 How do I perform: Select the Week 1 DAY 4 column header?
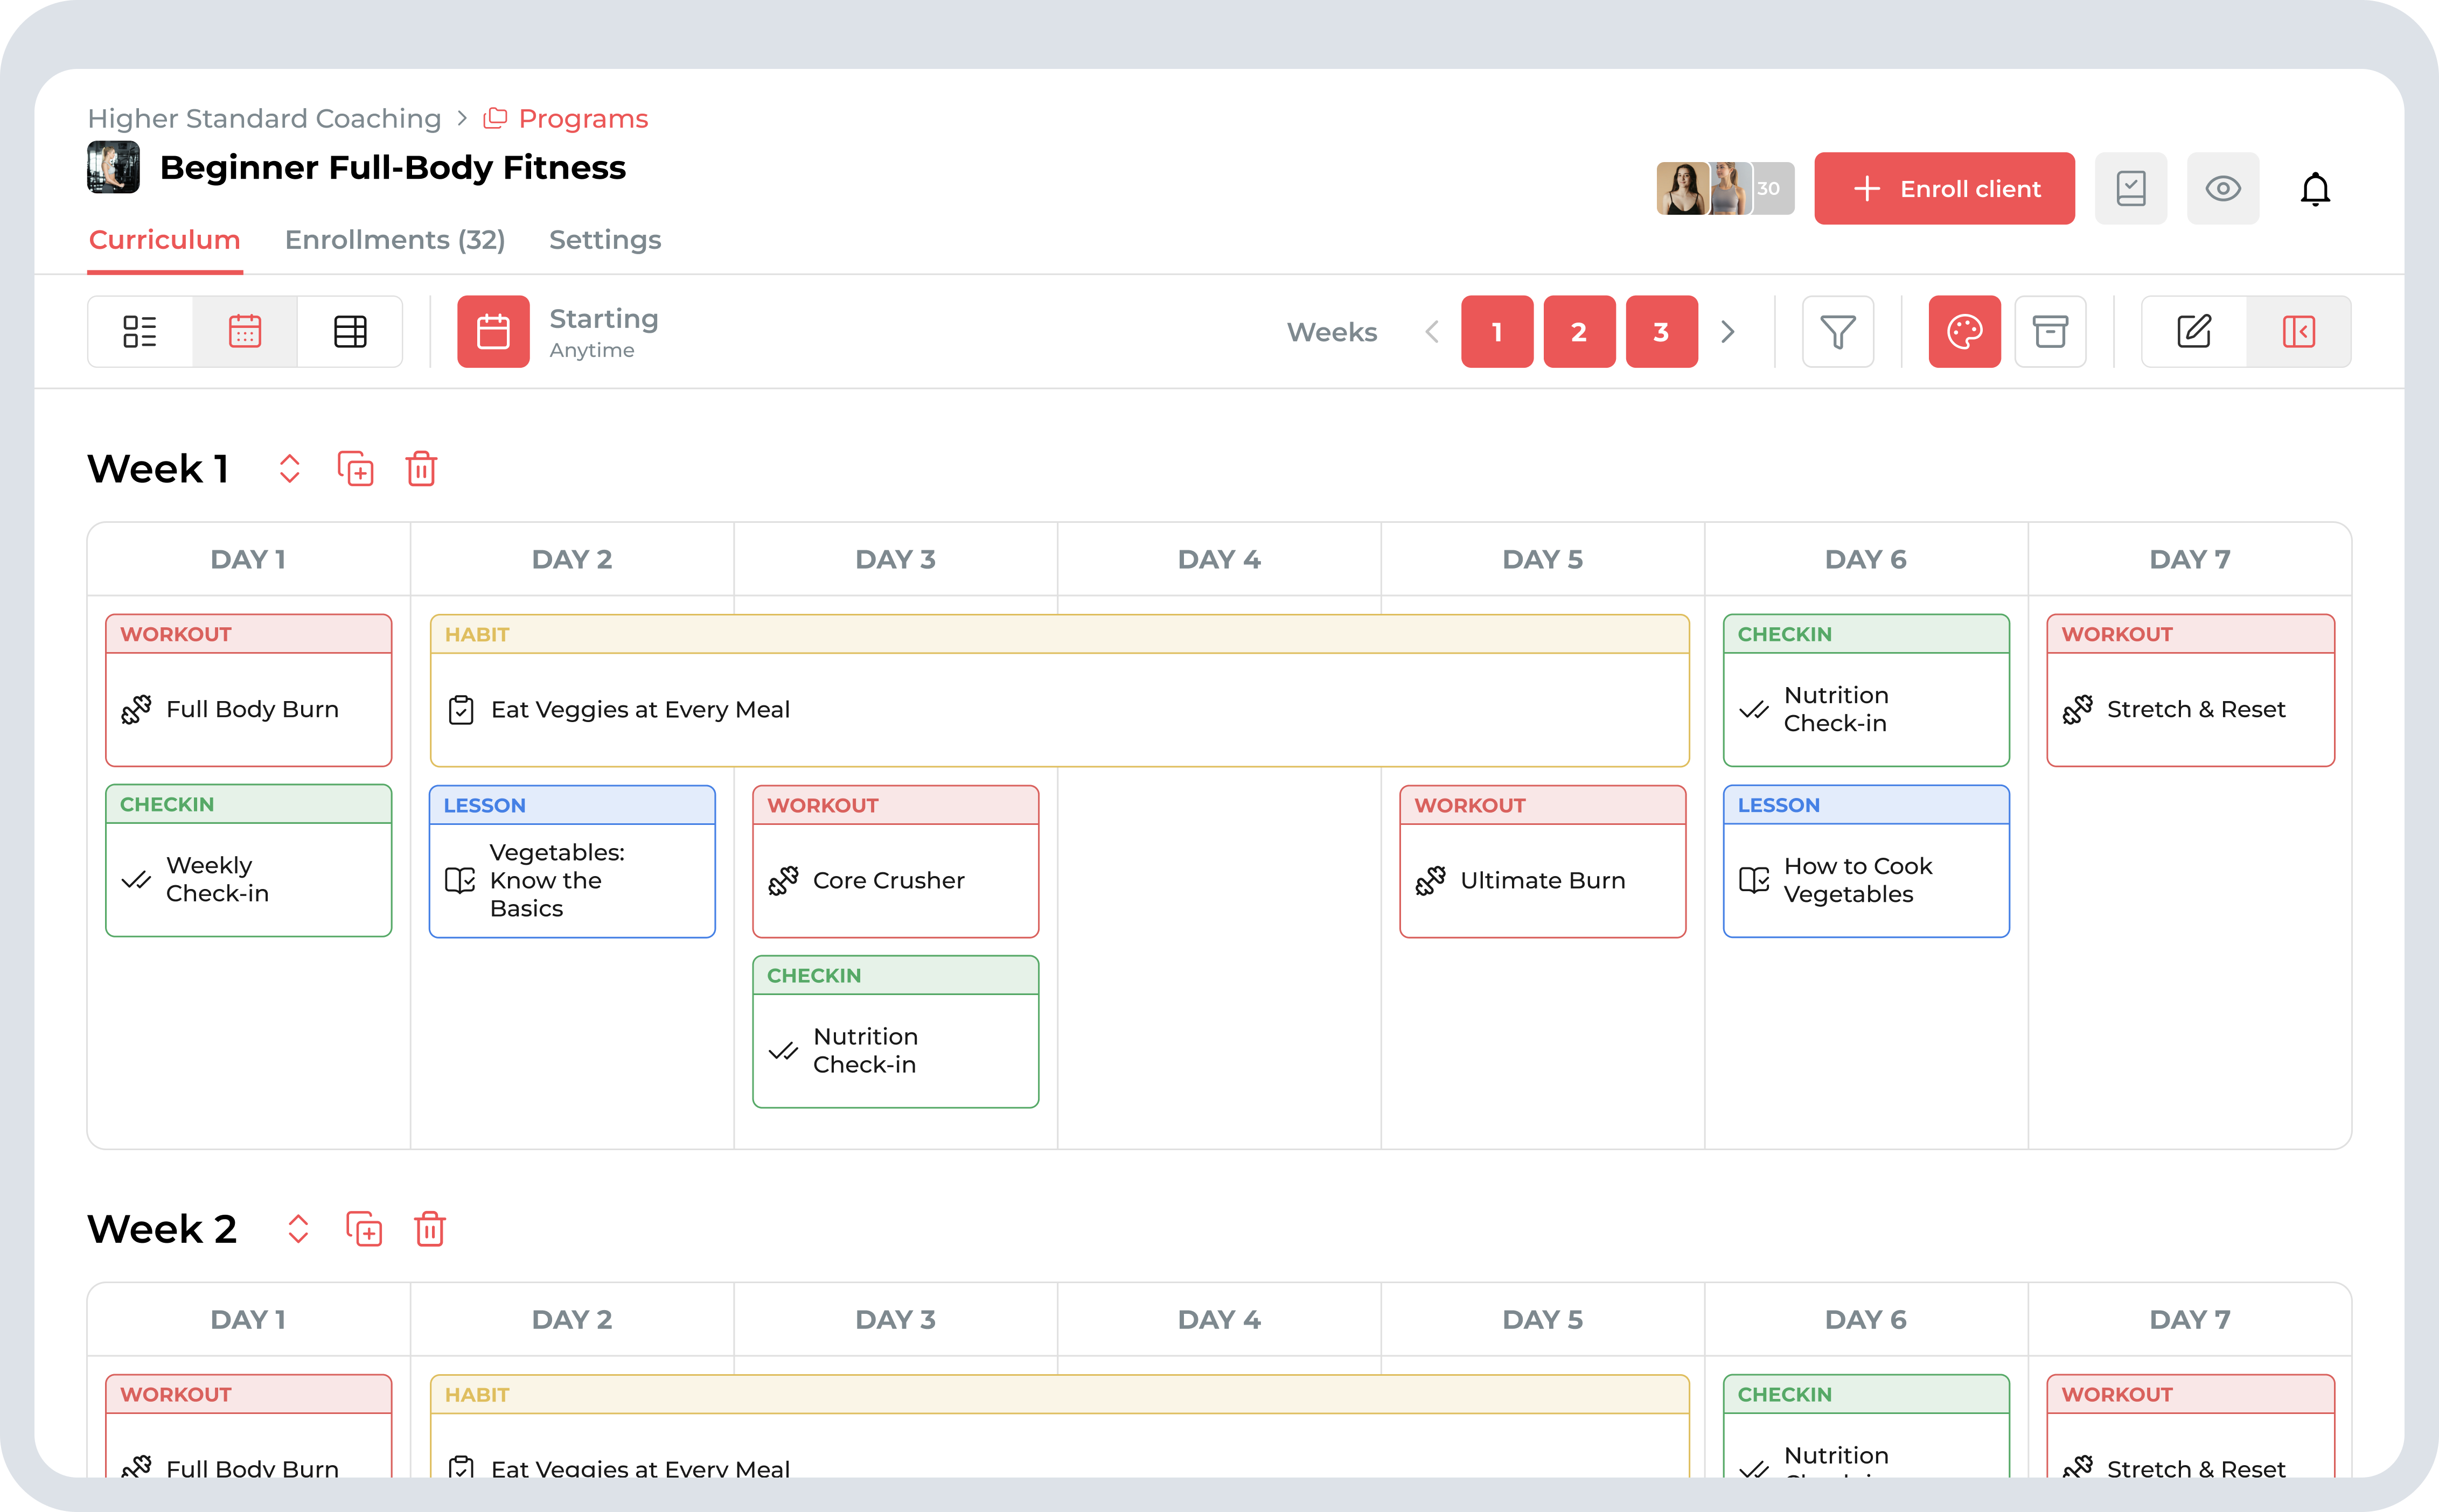point(1220,559)
